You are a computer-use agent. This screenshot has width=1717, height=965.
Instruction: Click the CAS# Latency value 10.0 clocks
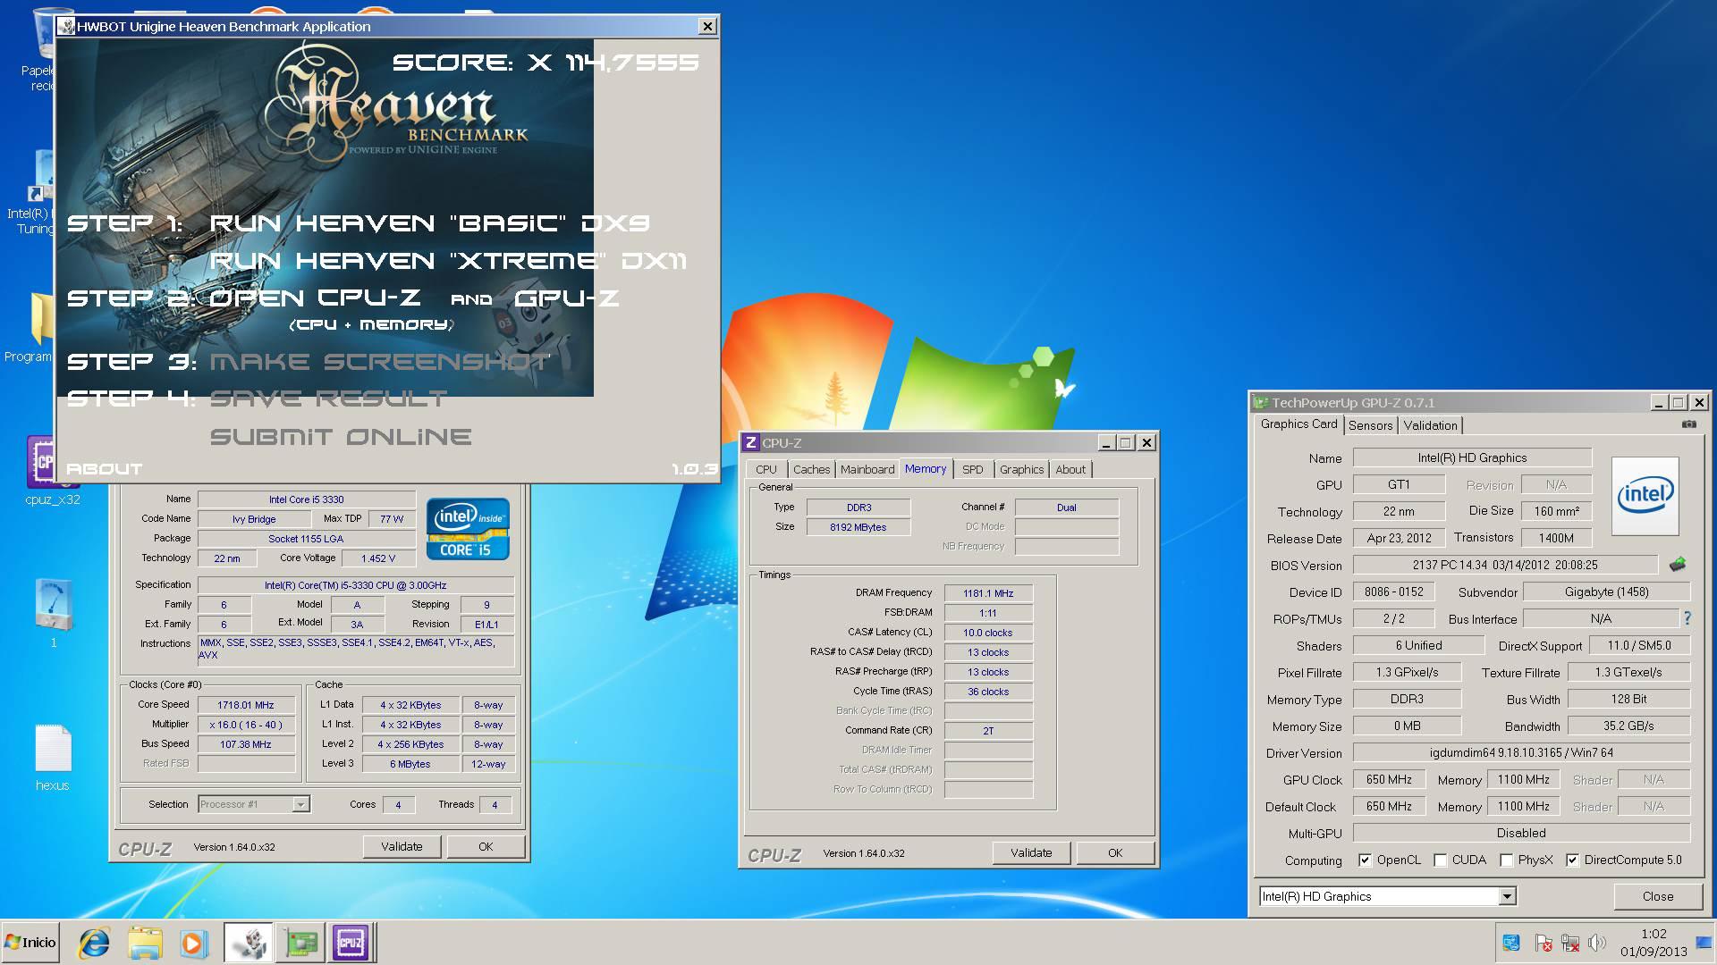(x=988, y=632)
